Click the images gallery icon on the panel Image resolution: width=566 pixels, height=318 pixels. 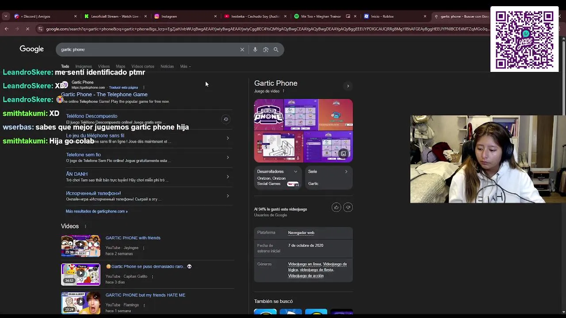click(x=343, y=154)
